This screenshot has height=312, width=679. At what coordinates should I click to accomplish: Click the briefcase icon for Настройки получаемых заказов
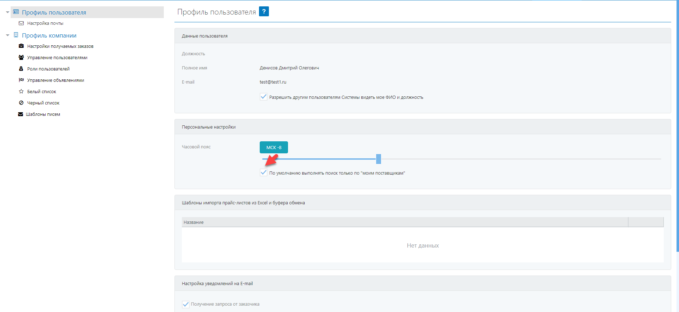tap(21, 46)
